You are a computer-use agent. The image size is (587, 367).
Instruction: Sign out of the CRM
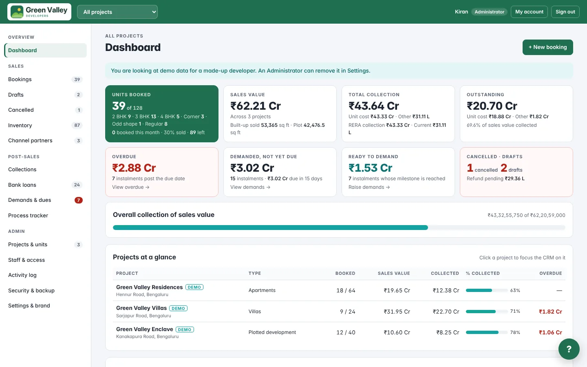[x=565, y=12]
